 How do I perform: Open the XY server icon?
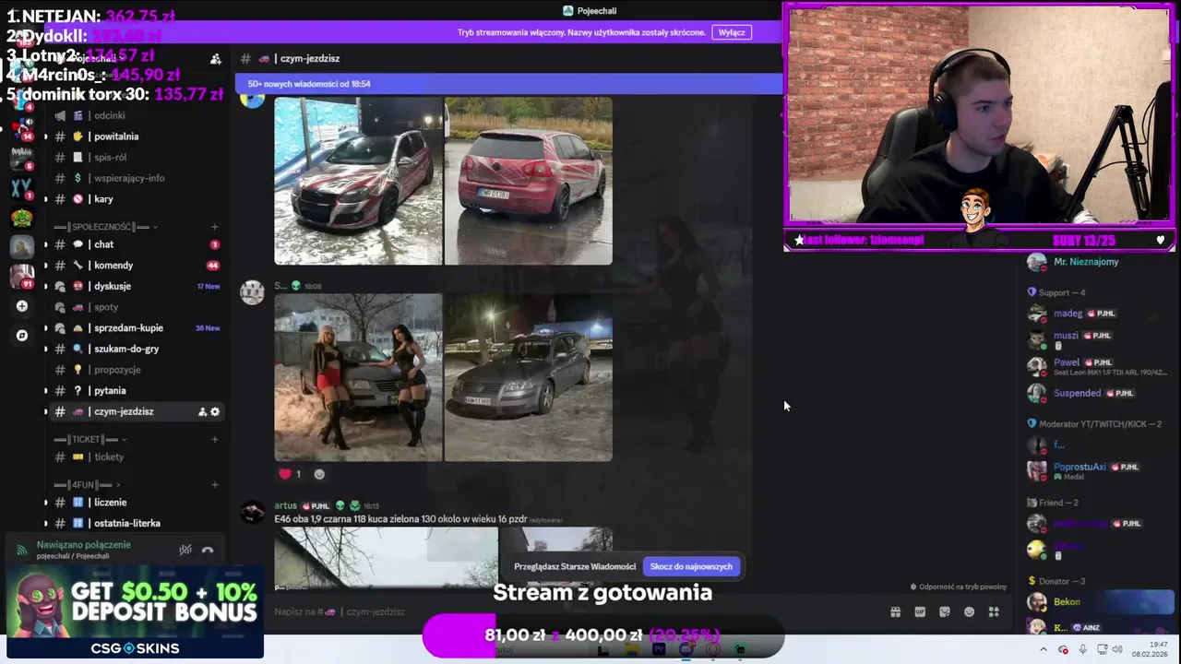click(21, 188)
